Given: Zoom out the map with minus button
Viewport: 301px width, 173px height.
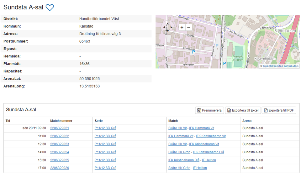Looking at the screenshot, I should pos(188,27).
